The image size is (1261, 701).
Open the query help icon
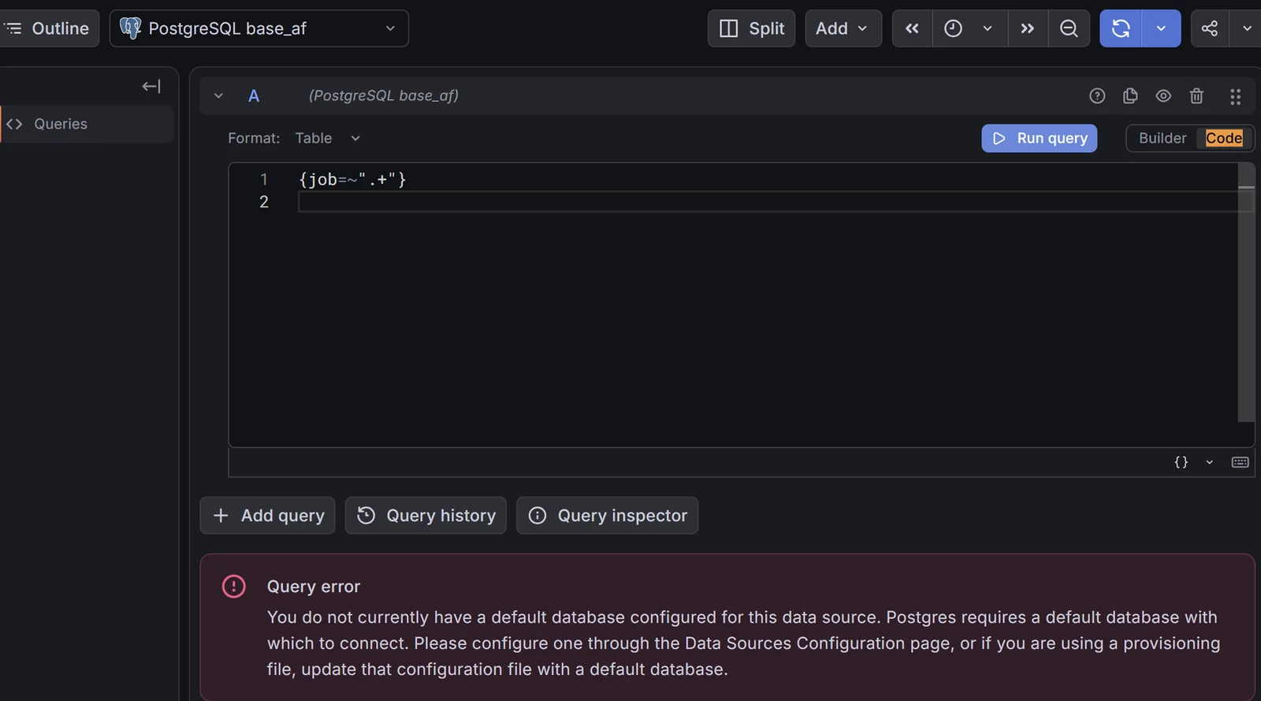point(1097,96)
